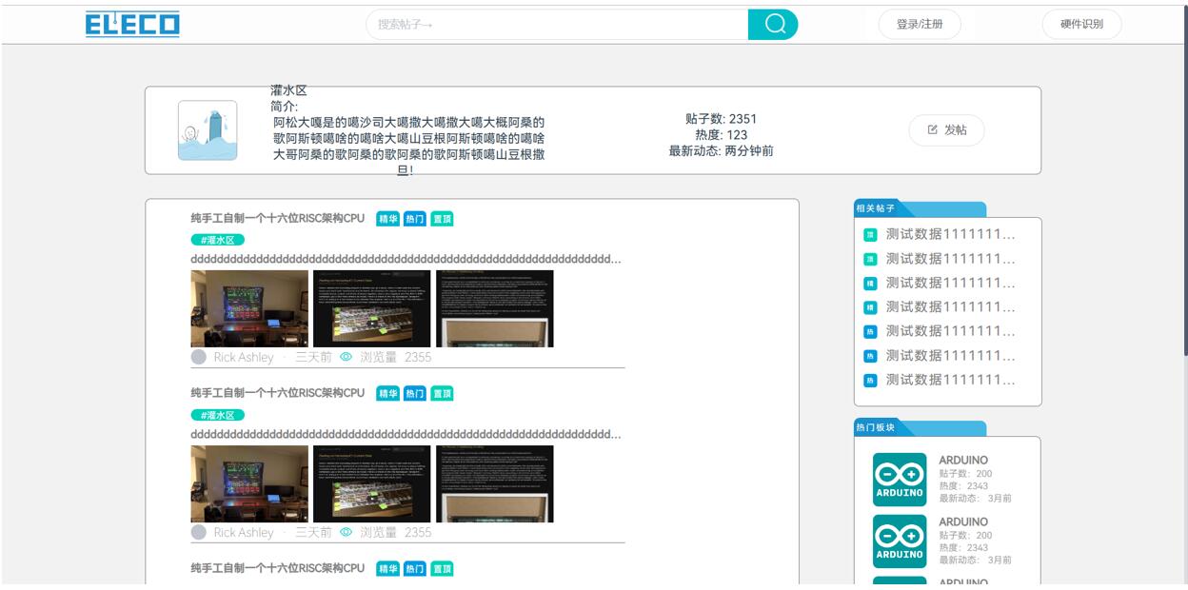Screen dimensions: 1188x590
Task: Click the 置顶 badge on the third post
Action: coord(442,569)
